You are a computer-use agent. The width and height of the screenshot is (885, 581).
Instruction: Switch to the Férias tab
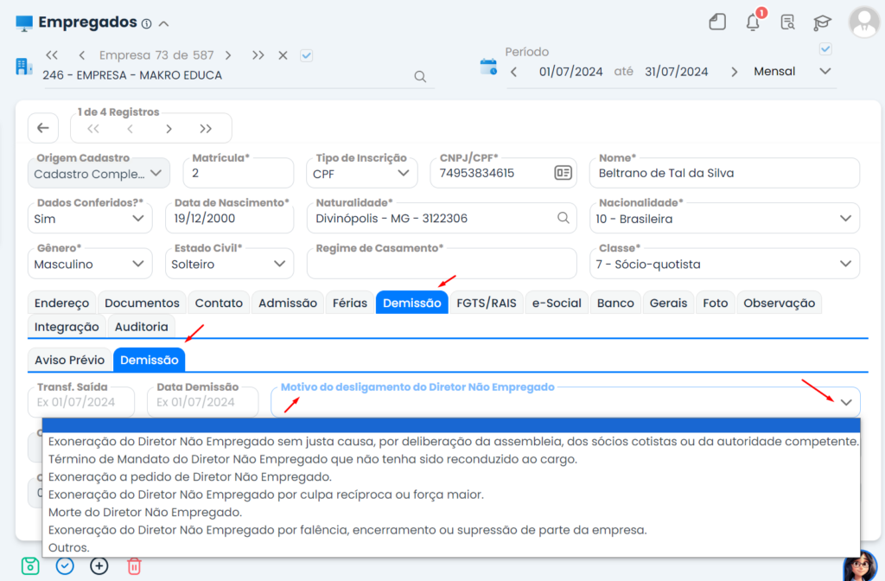click(349, 303)
